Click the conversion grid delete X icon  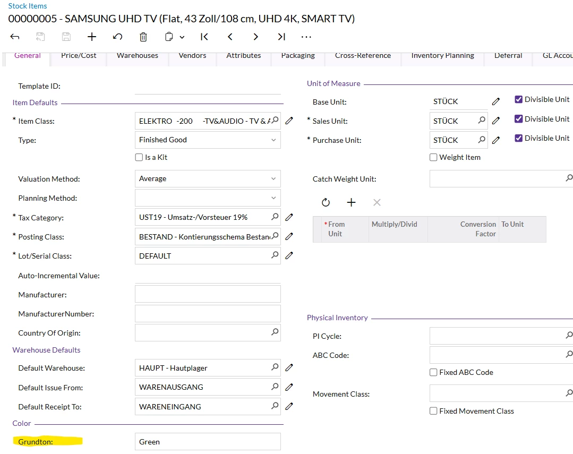377,202
